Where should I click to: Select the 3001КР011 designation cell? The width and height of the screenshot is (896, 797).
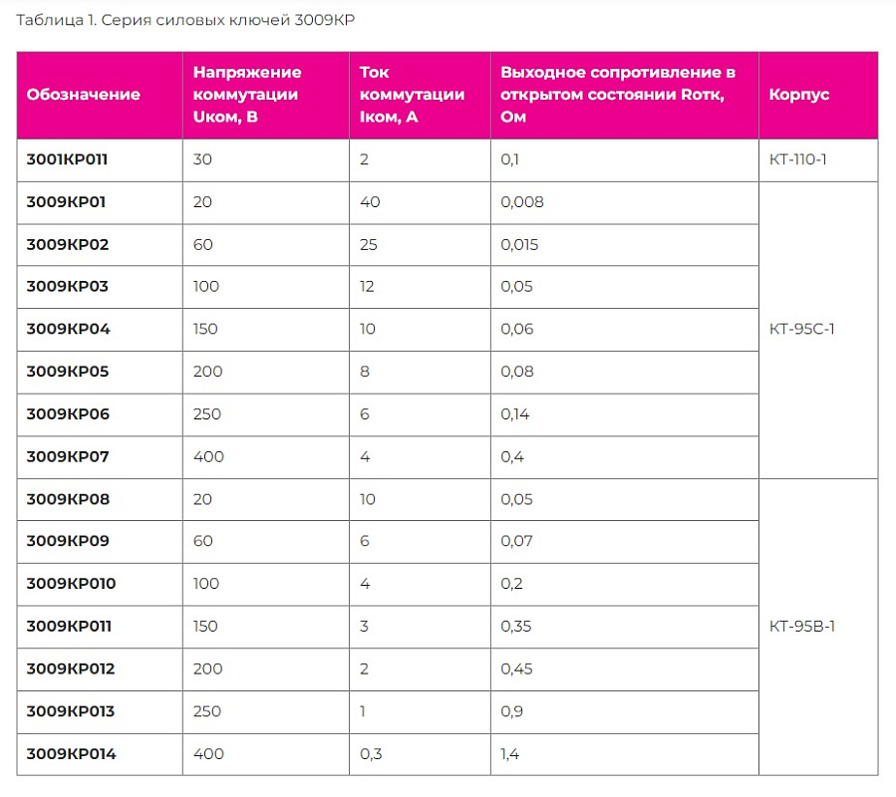coord(67,159)
